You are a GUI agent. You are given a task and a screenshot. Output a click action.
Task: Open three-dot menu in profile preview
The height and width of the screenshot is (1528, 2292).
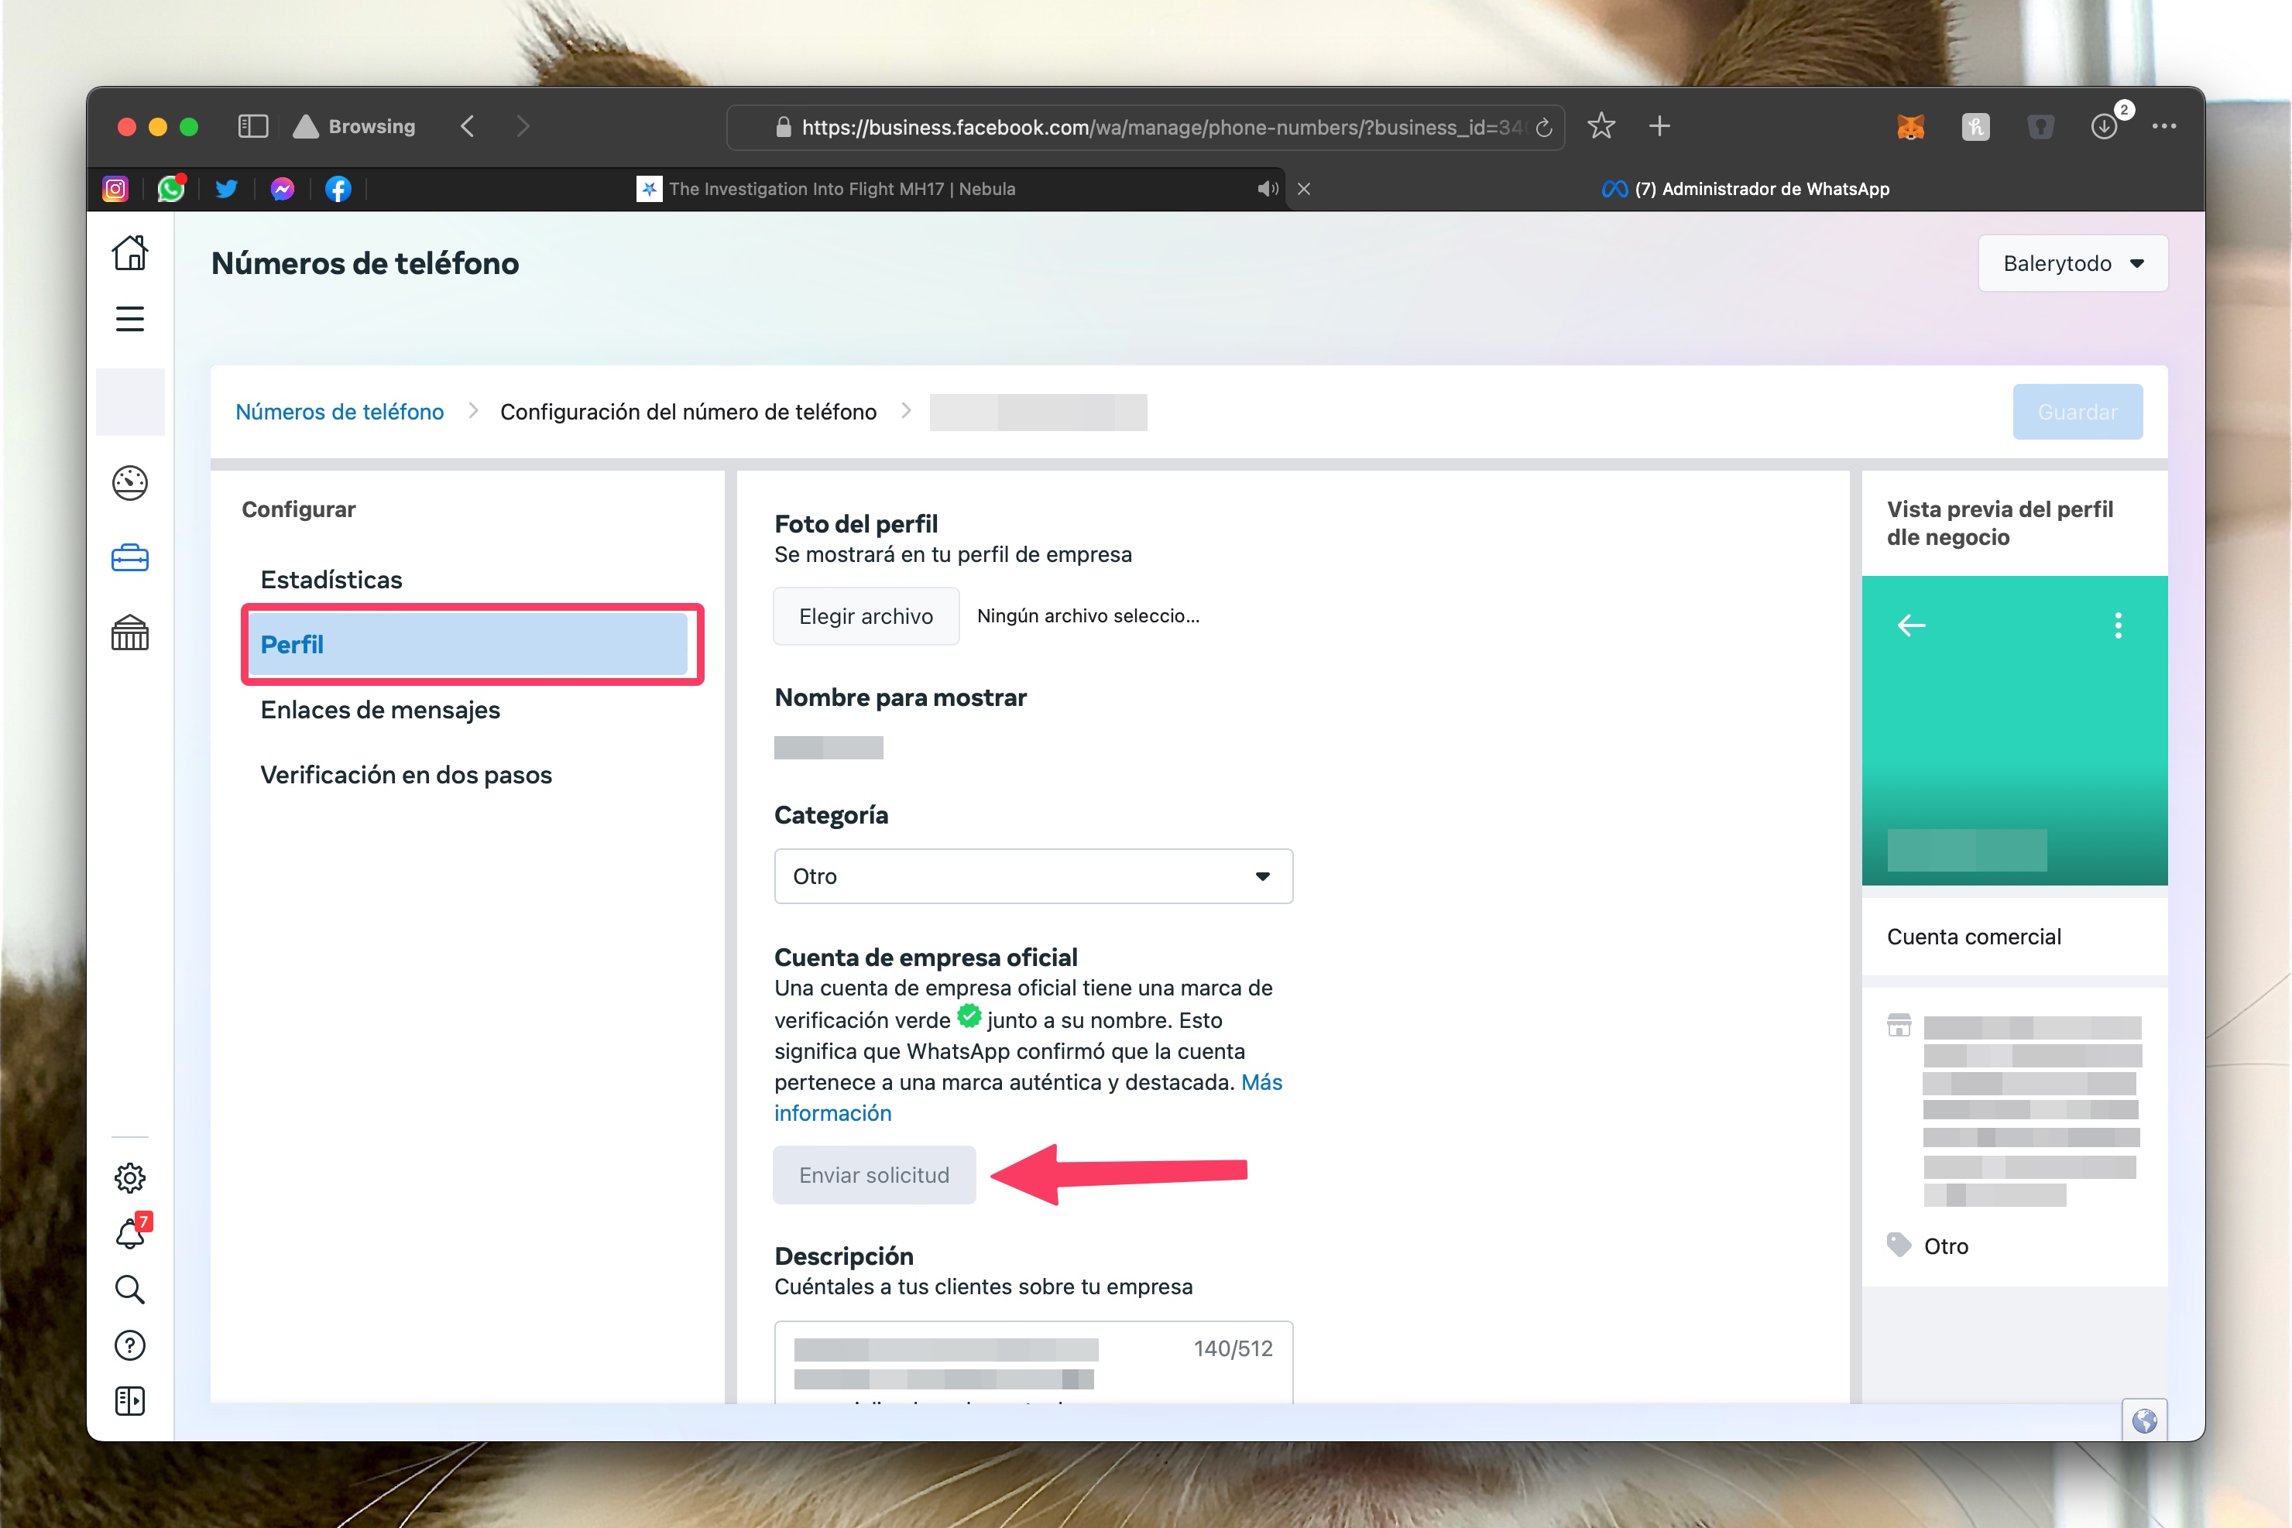click(2118, 625)
